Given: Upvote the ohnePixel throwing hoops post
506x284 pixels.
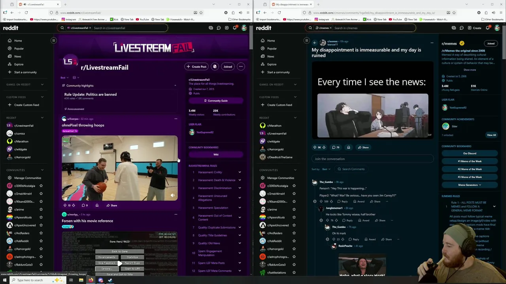Looking at the screenshot, I should pos(65,206).
